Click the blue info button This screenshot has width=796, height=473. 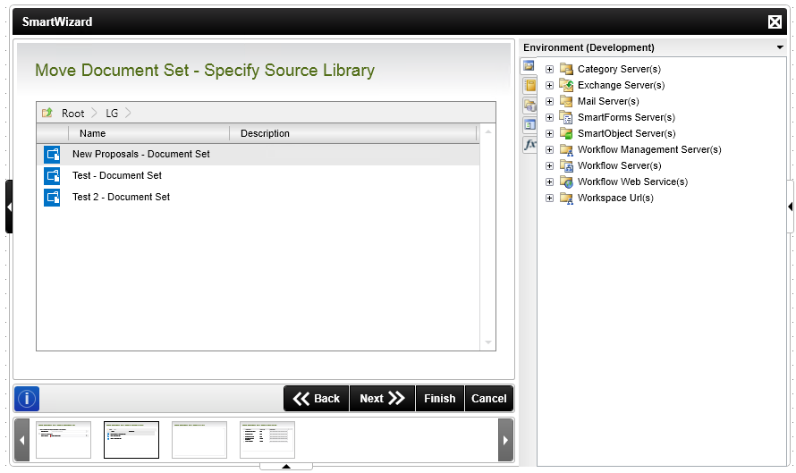[x=27, y=399]
